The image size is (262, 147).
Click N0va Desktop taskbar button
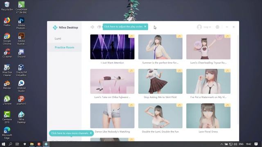tap(46, 144)
